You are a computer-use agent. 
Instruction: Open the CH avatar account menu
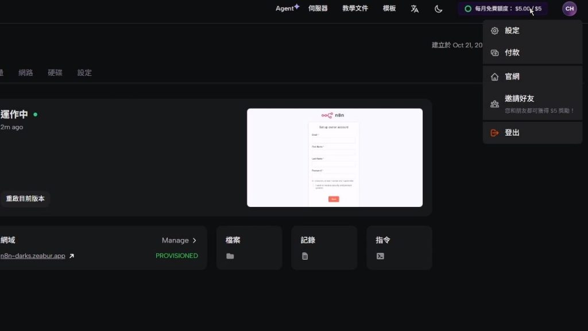click(569, 9)
